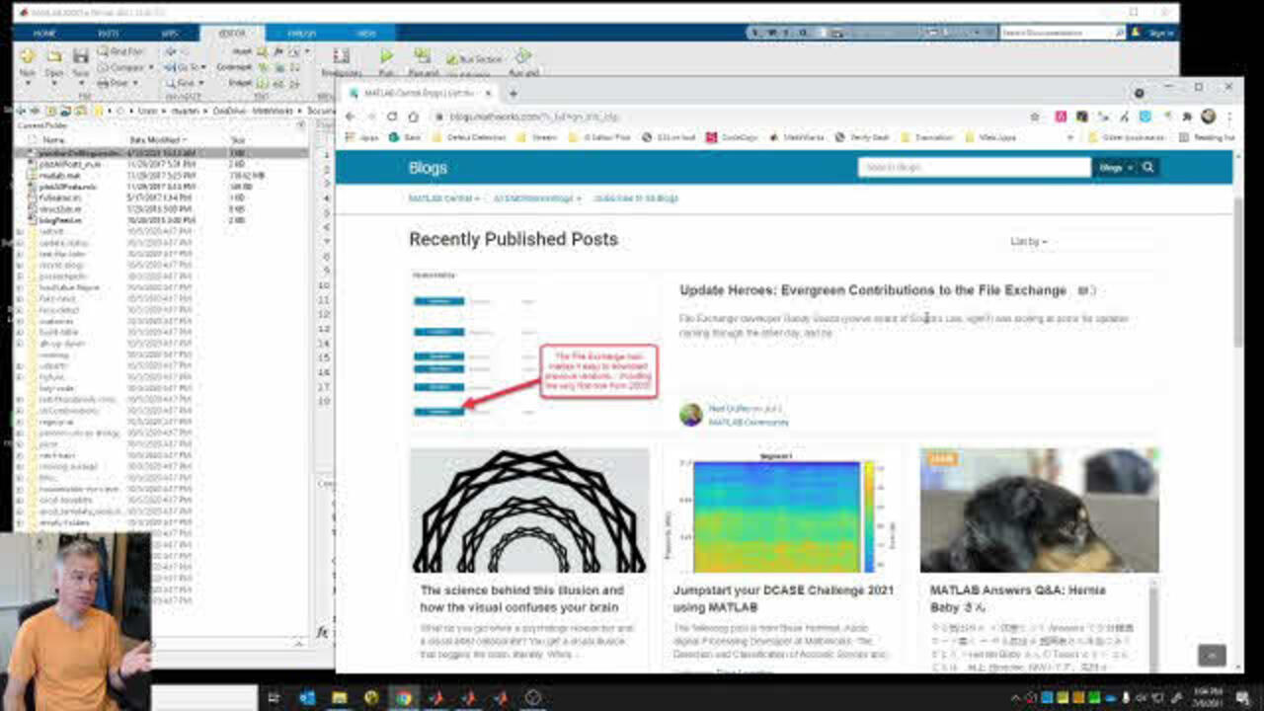Switch to the PUBLISH tab in MATLAB
The height and width of the screenshot is (711, 1264).
click(301, 33)
